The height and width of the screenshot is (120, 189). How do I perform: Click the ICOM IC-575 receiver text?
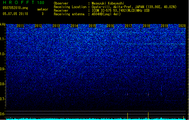(121, 10)
